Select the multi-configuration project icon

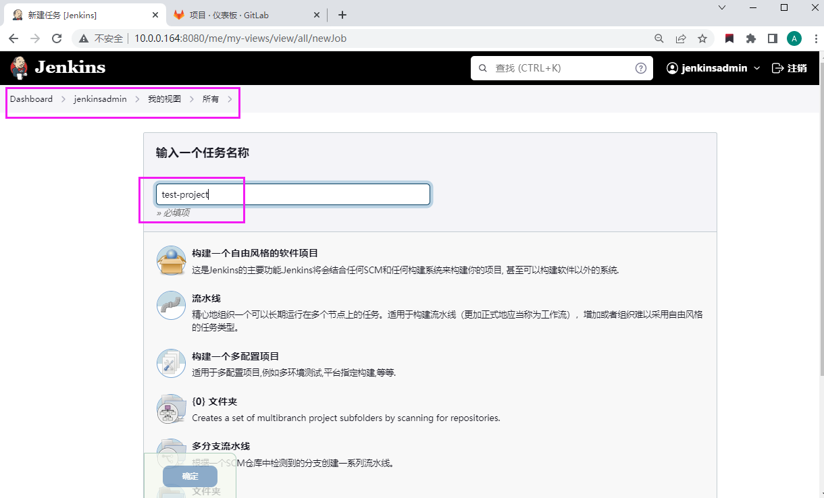pyautogui.click(x=171, y=363)
